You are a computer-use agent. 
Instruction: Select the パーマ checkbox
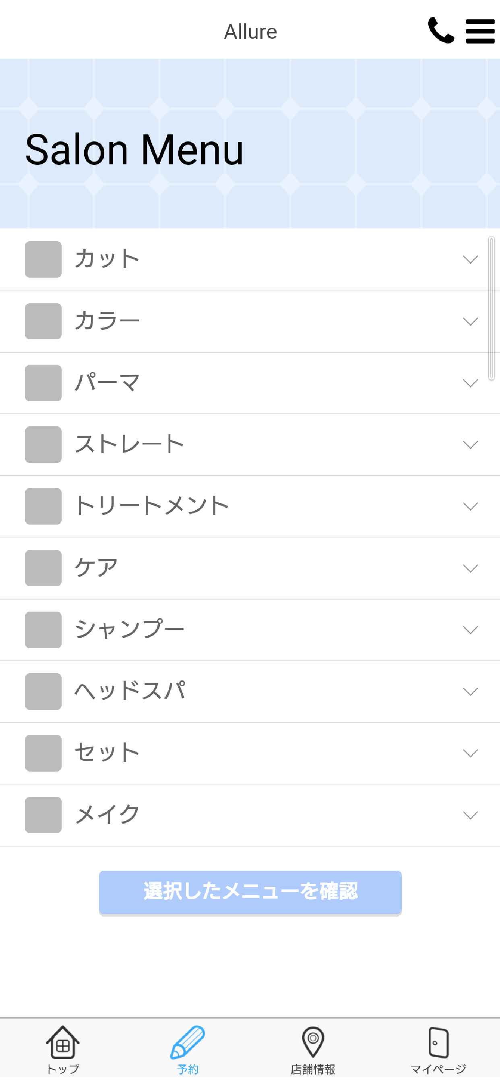pyautogui.click(x=43, y=383)
